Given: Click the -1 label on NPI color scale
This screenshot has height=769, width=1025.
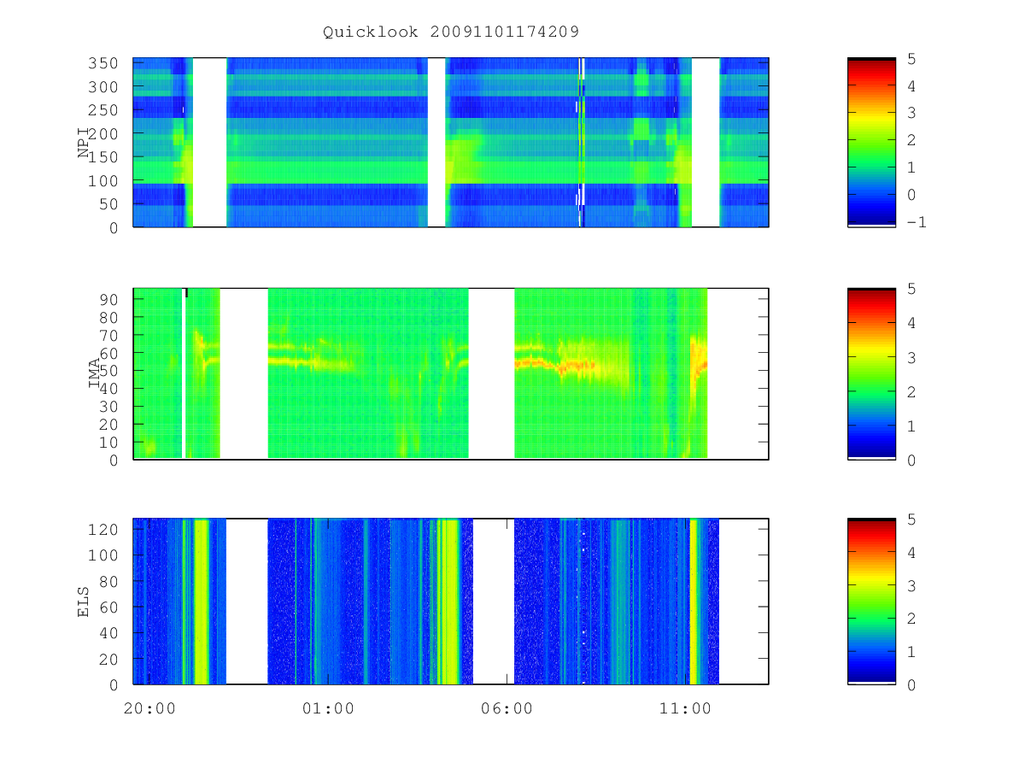Looking at the screenshot, I should coord(917,222).
